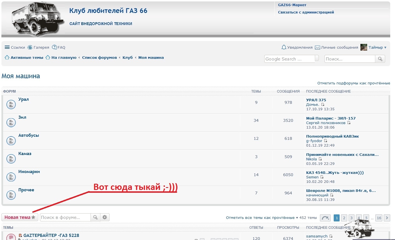The width and height of the screenshot is (395, 240).
Task: Open Личные сообщения private messages
Action: [337, 47]
